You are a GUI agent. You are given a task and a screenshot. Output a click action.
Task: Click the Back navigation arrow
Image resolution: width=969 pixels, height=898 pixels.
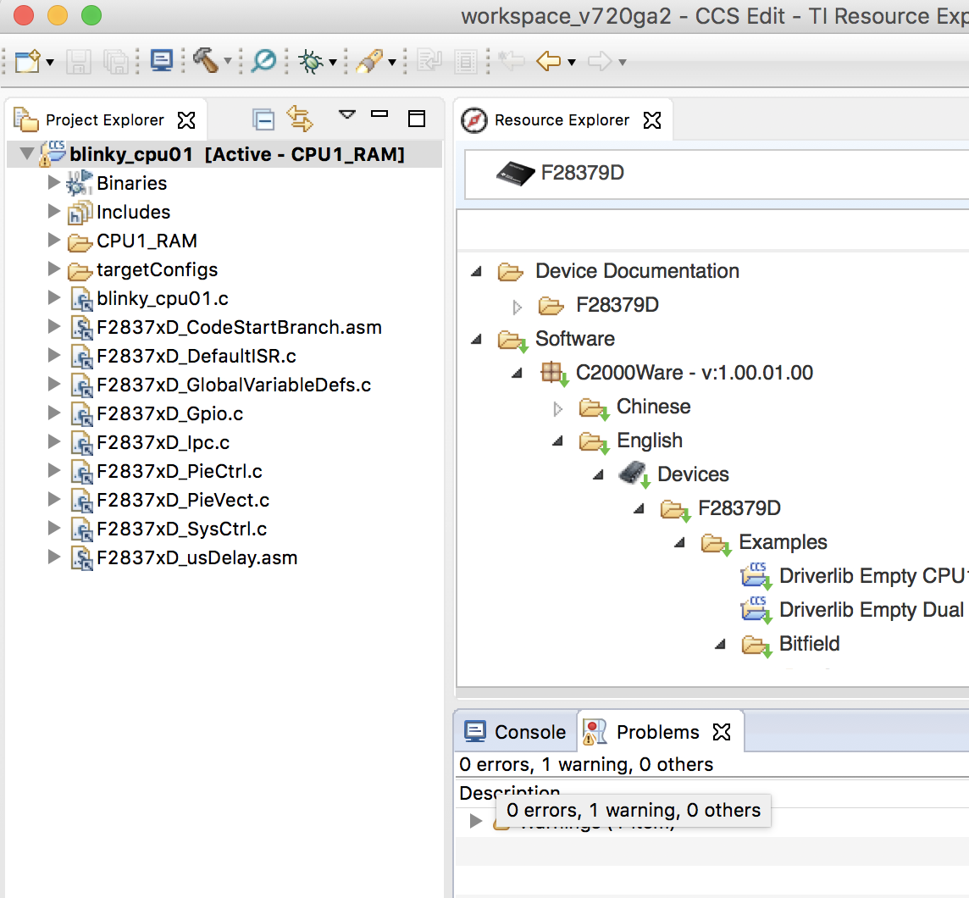[x=549, y=61]
